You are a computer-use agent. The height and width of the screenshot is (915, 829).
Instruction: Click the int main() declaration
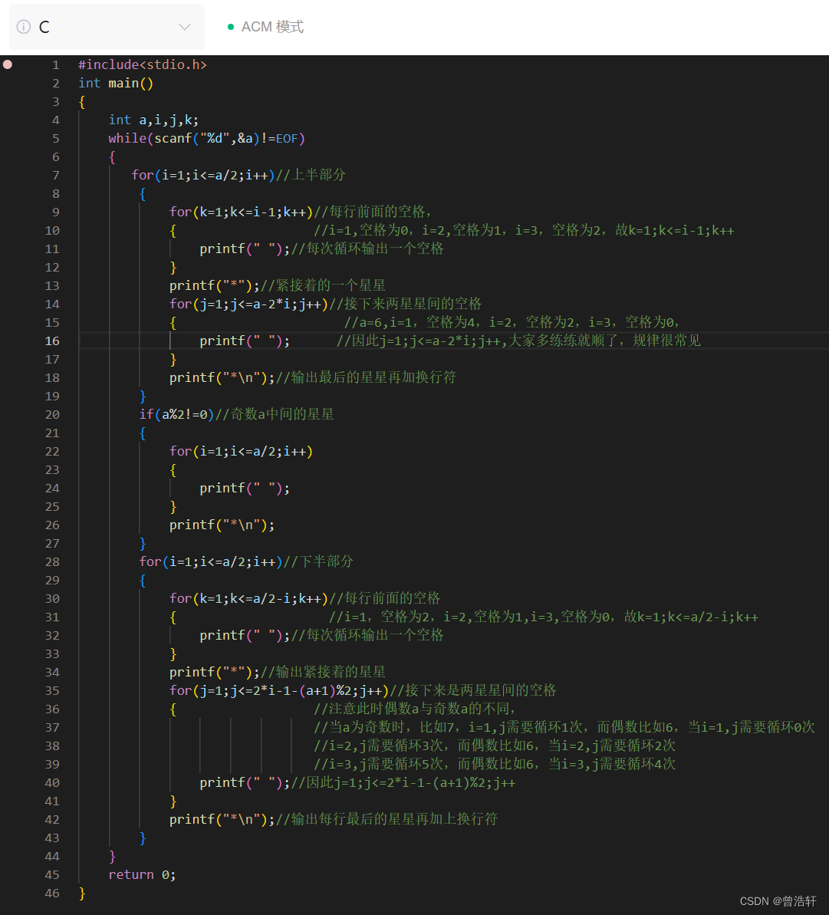[x=115, y=83]
